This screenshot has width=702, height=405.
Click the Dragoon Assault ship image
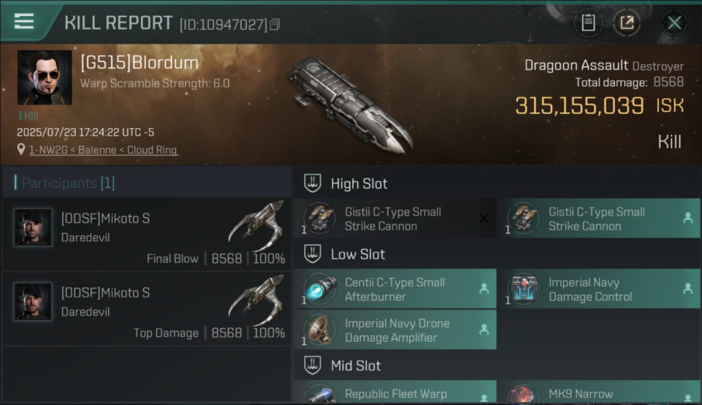(x=350, y=103)
